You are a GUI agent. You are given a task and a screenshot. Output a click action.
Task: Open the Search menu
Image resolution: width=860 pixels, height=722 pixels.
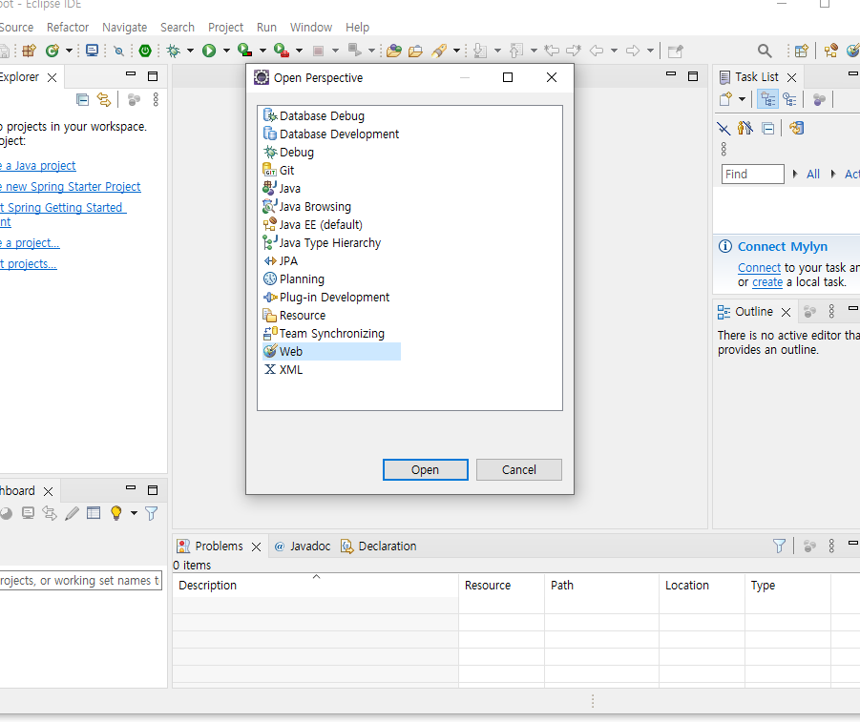click(178, 27)
